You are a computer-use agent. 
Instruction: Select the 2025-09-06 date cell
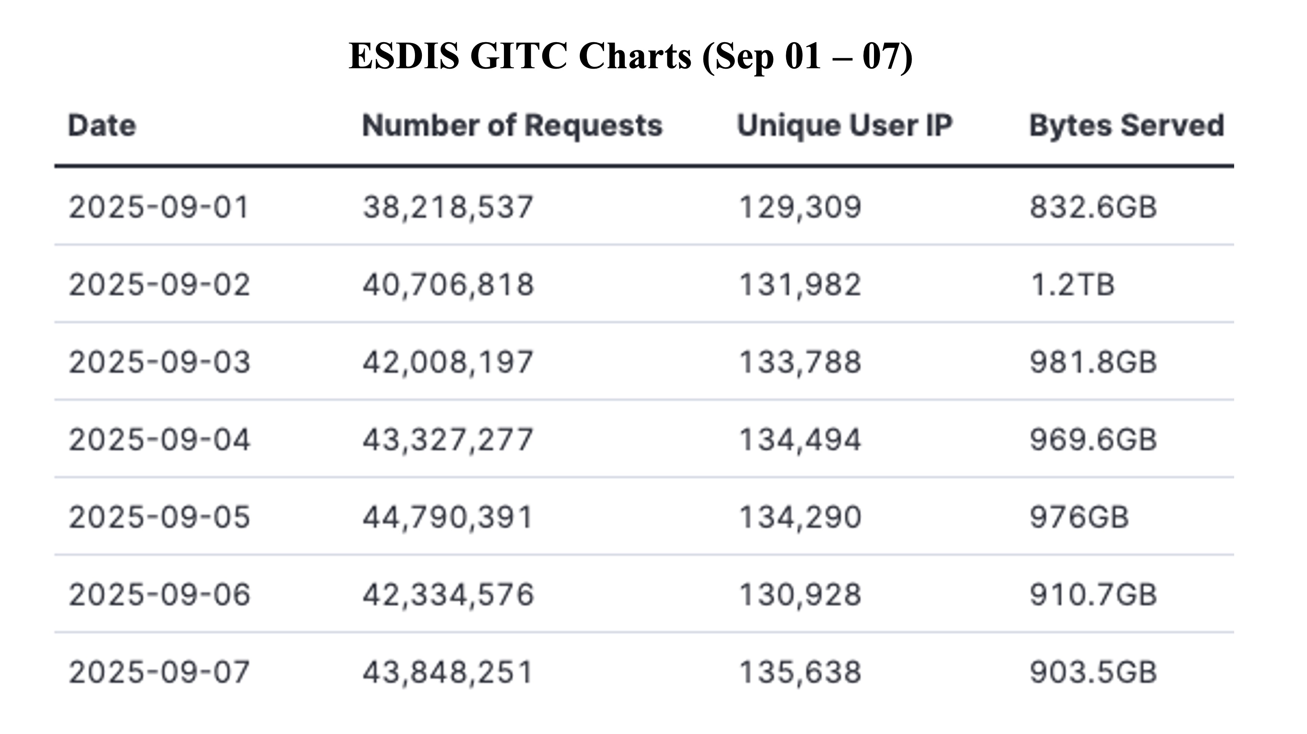click(159, 594)
